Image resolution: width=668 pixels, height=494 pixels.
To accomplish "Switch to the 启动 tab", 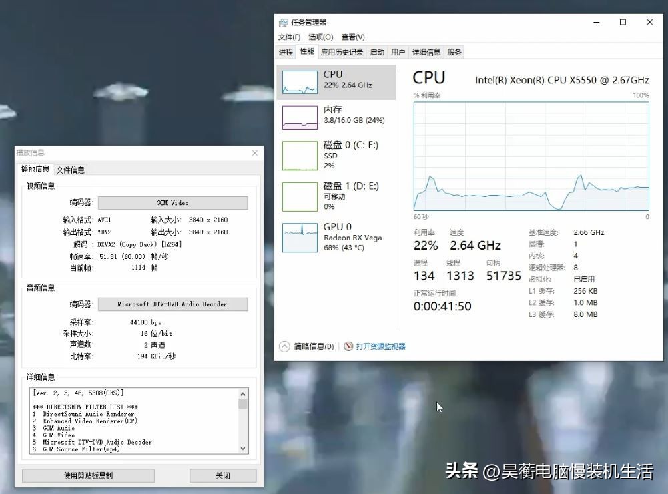I will coord(378,51).
